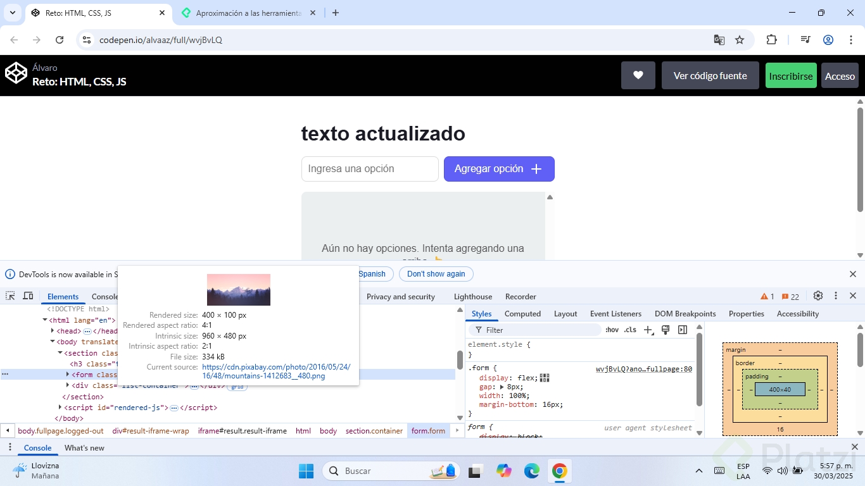Expand the script rendered-js element
Image resolution: width=865 pixels, height=486 pixels.
point(60,408)
